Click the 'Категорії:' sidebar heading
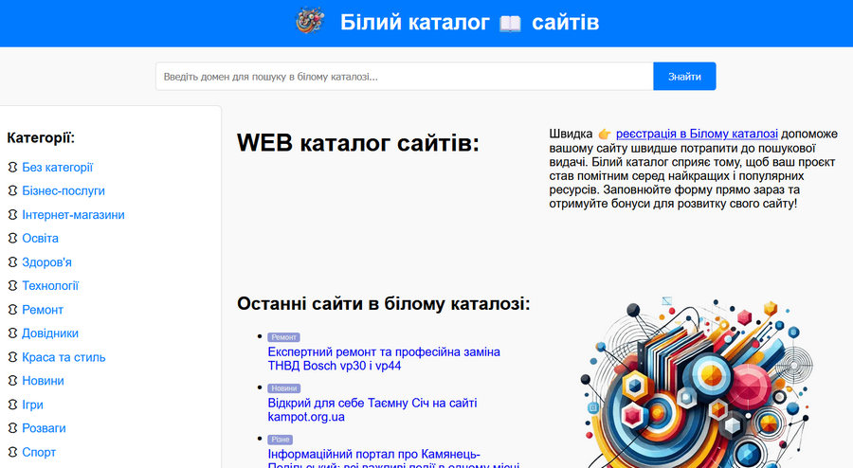853x468 pixels. click(41, 138)
